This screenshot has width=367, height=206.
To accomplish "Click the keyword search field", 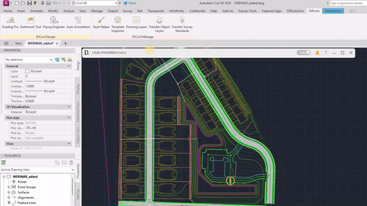I will tap(348, 3).
